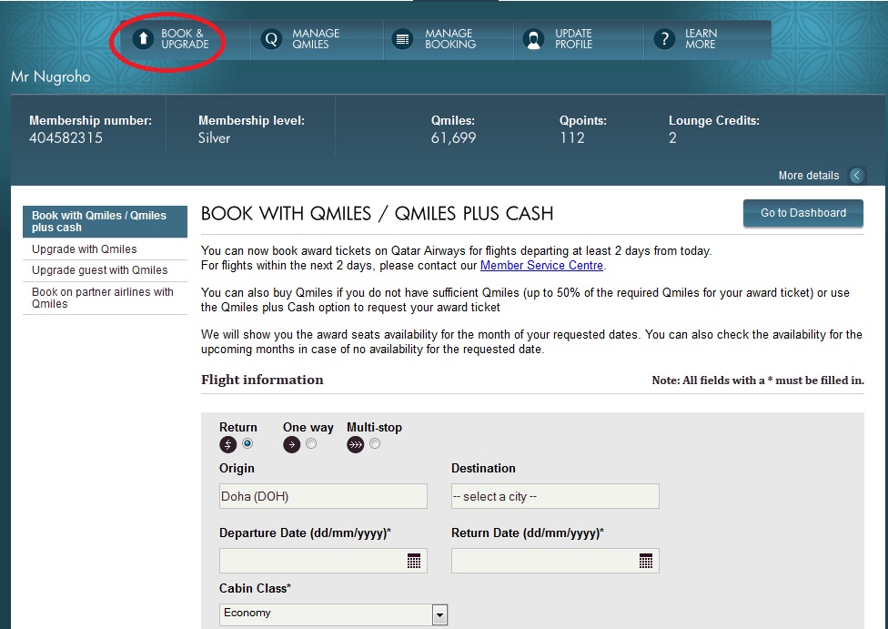Open Upgrade with Qmiles in sidebar
Viewport: 888px width, 629px height.
tap(85, 249)
